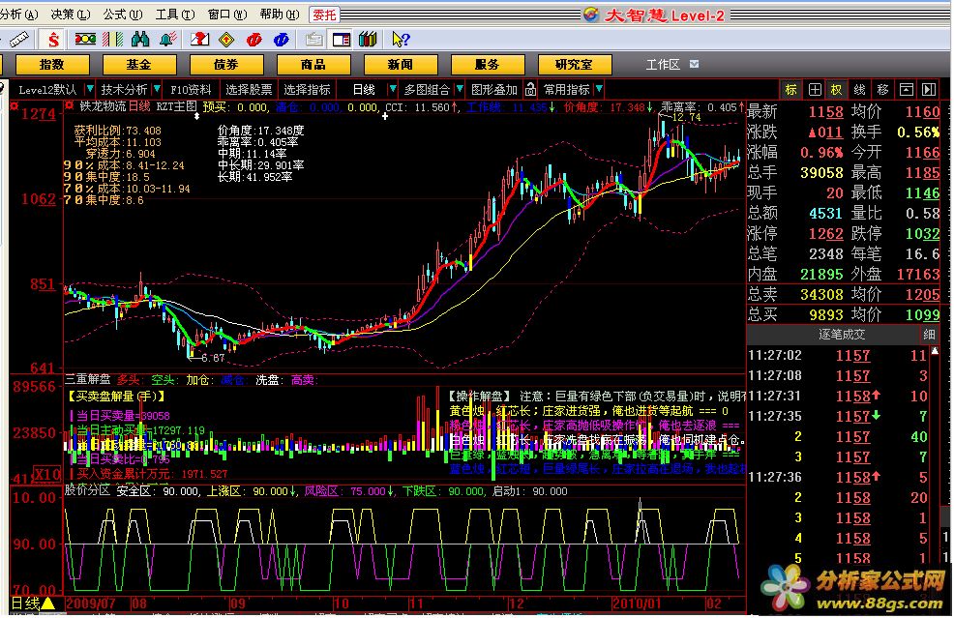This screenshot has height=618, width=954.
Task: Click the skip-to-end panel icon
Action: (x=929, y=90)
